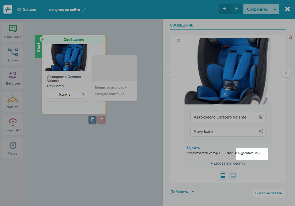
Task: Click Navy Isofix text in canvas card
Action: [x=56, y=86]
